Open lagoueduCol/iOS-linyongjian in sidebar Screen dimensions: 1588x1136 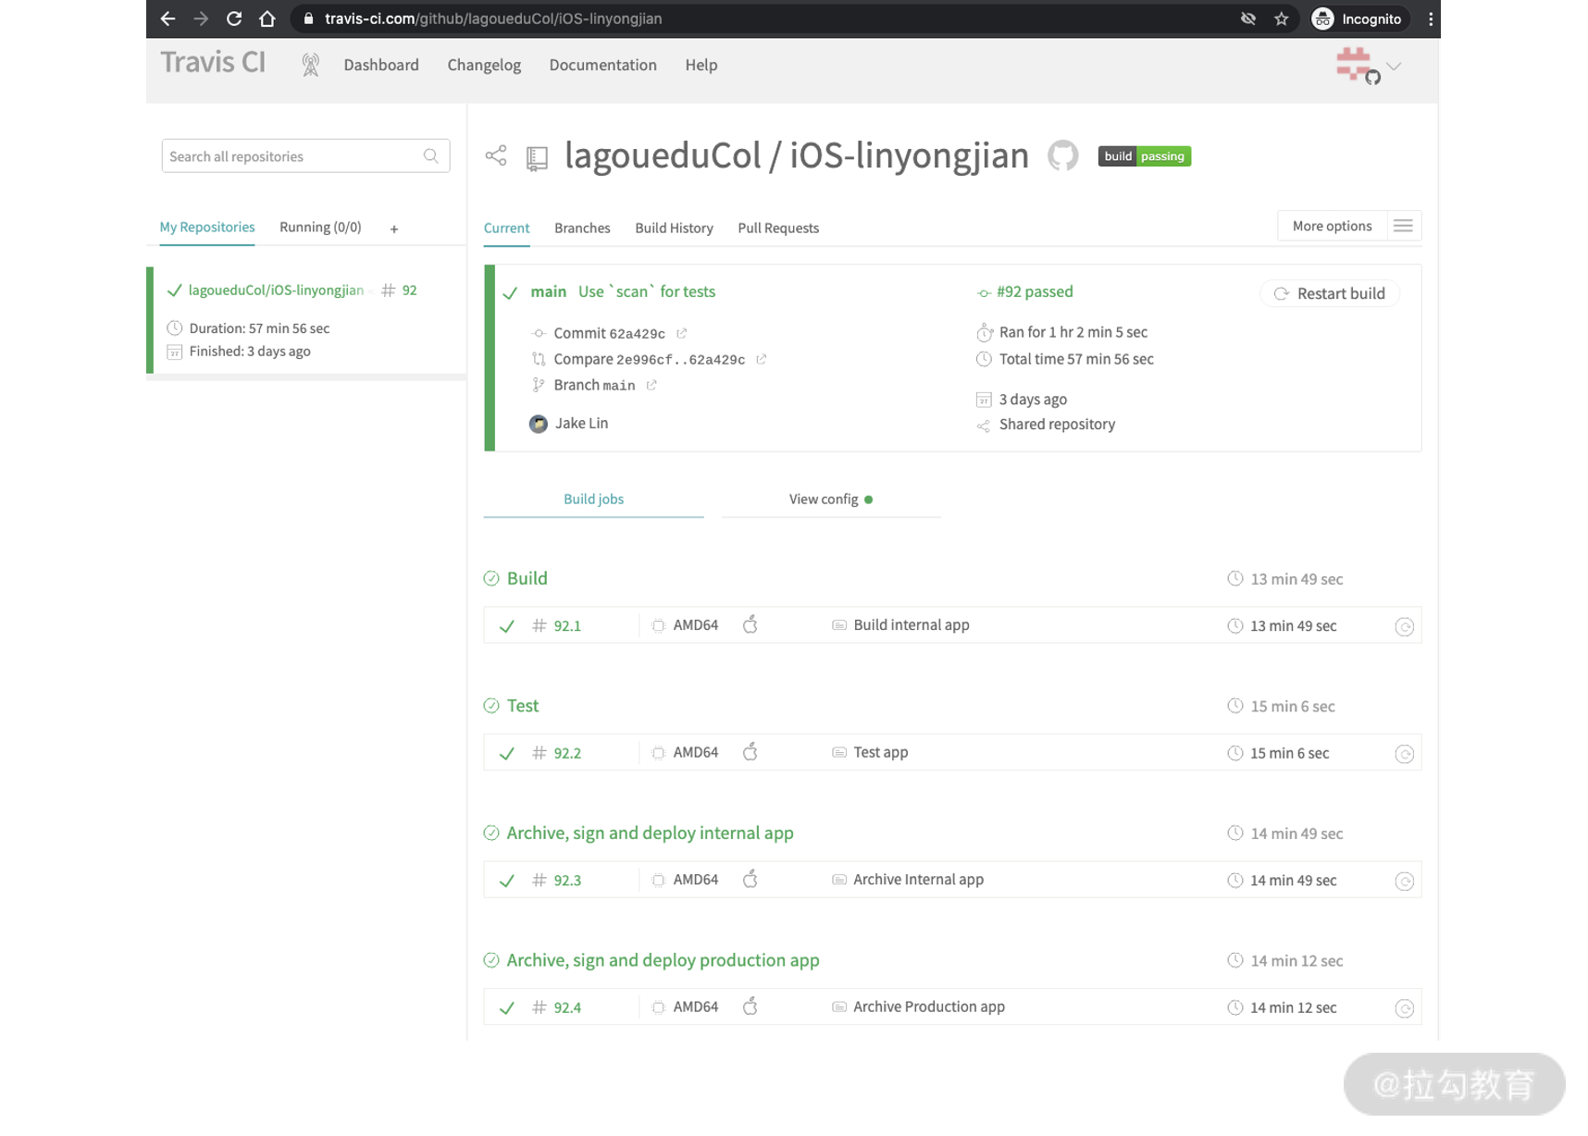click(276, 290)
